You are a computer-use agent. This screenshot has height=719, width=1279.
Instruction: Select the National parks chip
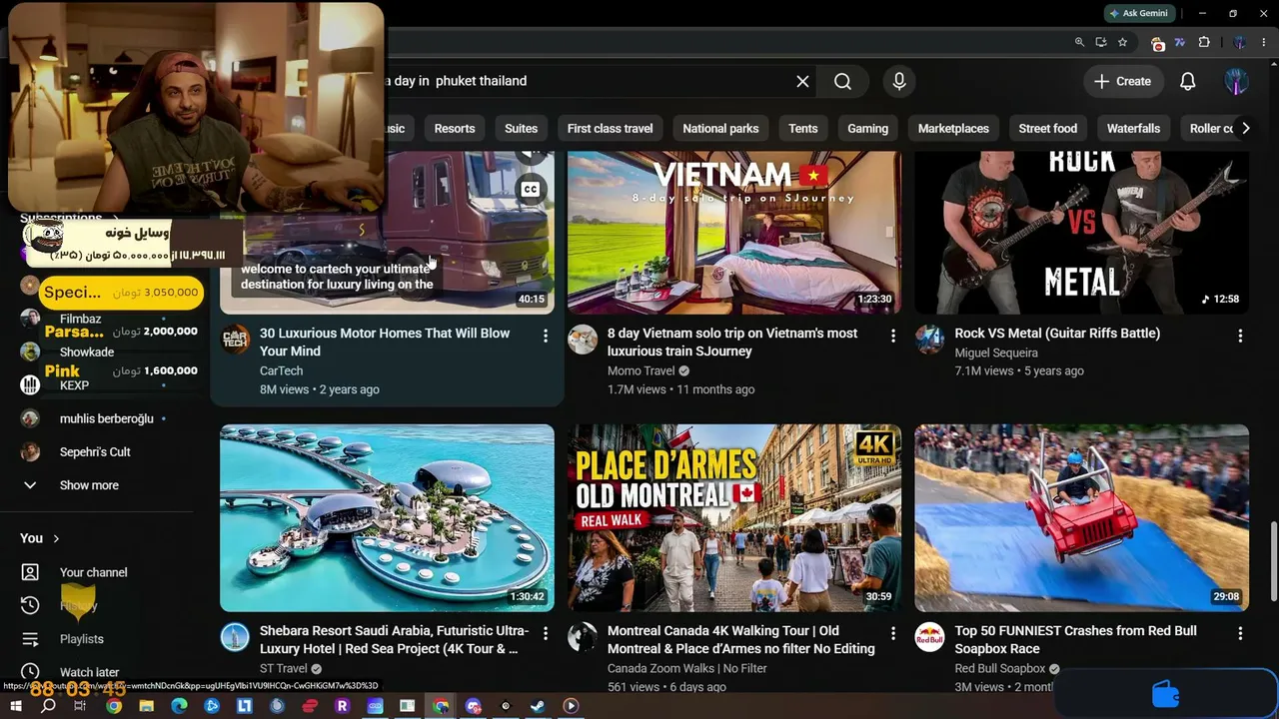720,128
